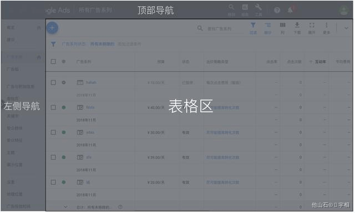Image resolution: width=355 pixels, height=213 pixels.
Task: Click the ¥10.00/天 budget cell
Action: pyautogui.click(x=156, y=83)
